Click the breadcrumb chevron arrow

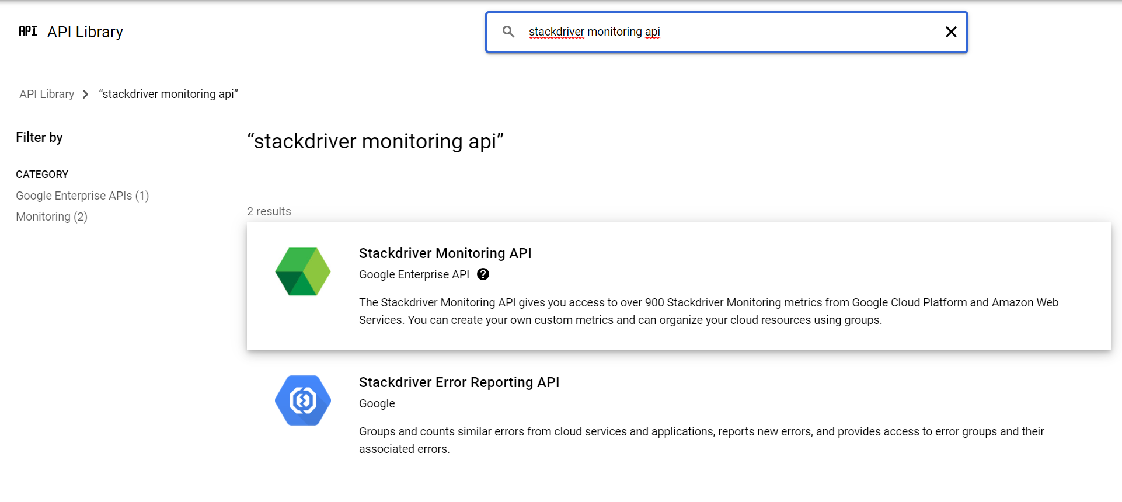pos(86,95)
